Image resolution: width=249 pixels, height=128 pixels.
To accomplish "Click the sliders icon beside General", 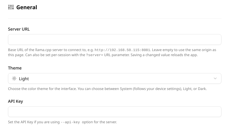I will point(11,7).
